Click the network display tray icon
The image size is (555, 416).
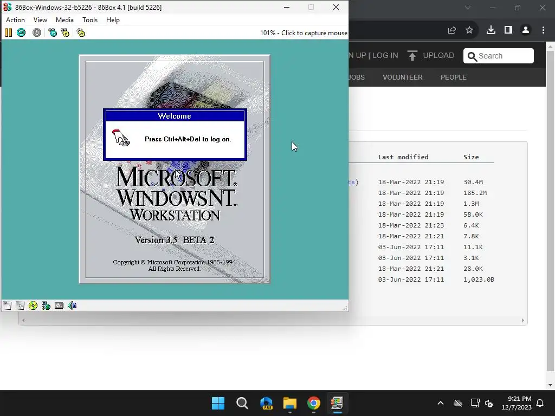[x=475, y=403]
